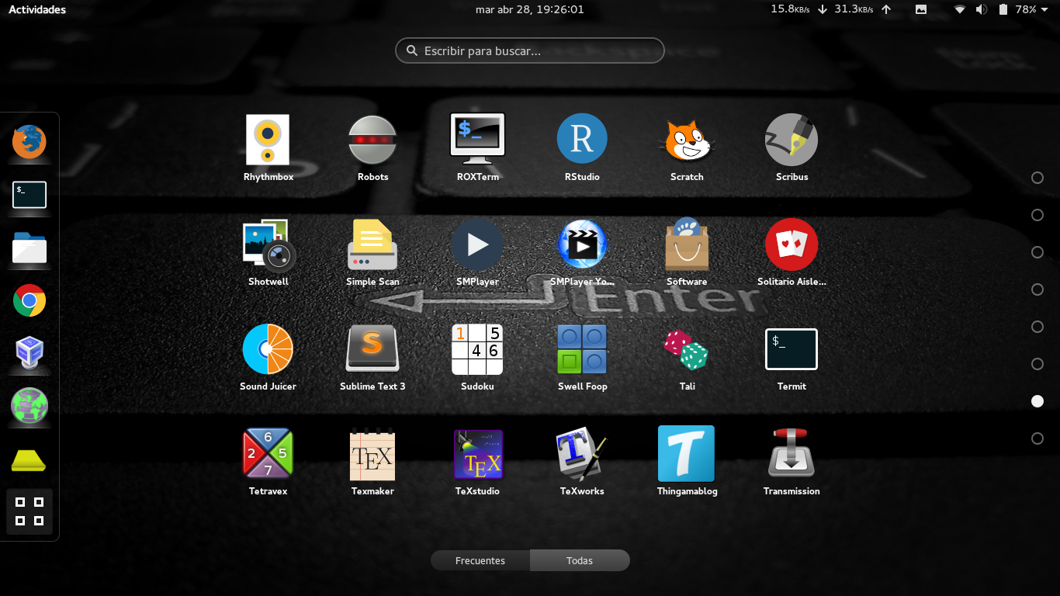Click the volume icon in top bar
The width and height of the screenshot is (1060, 596).
click(x=981, y=9)
